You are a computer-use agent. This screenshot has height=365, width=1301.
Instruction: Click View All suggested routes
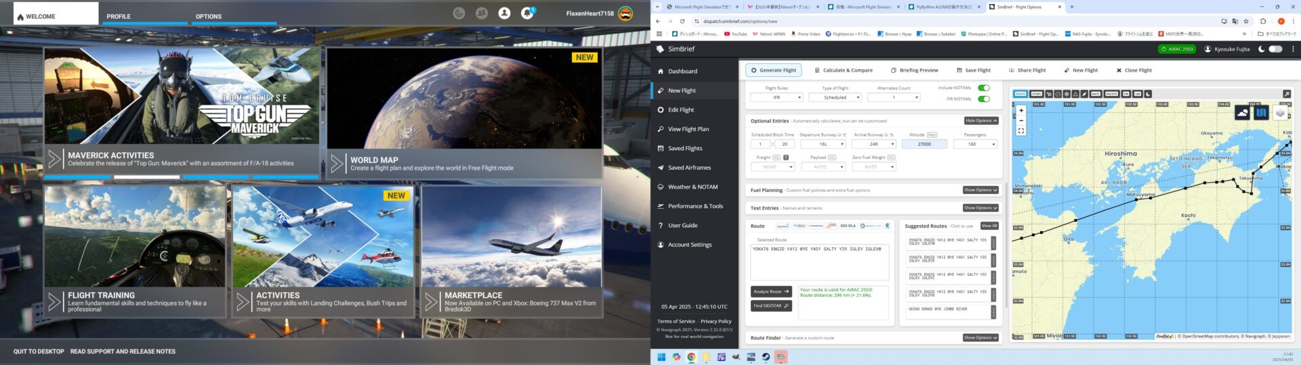989,226
